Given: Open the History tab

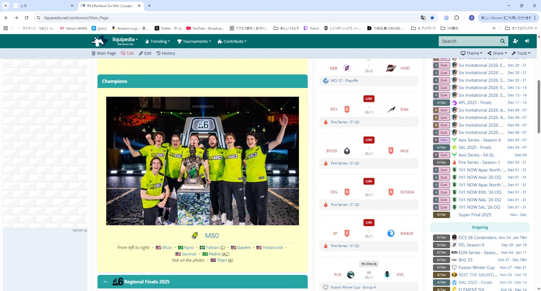Looking at the screenshot, I should 166,53.
